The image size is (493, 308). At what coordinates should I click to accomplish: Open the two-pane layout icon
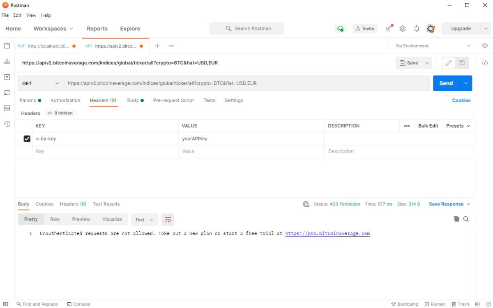pyautogui.click(x=477, y=304)
